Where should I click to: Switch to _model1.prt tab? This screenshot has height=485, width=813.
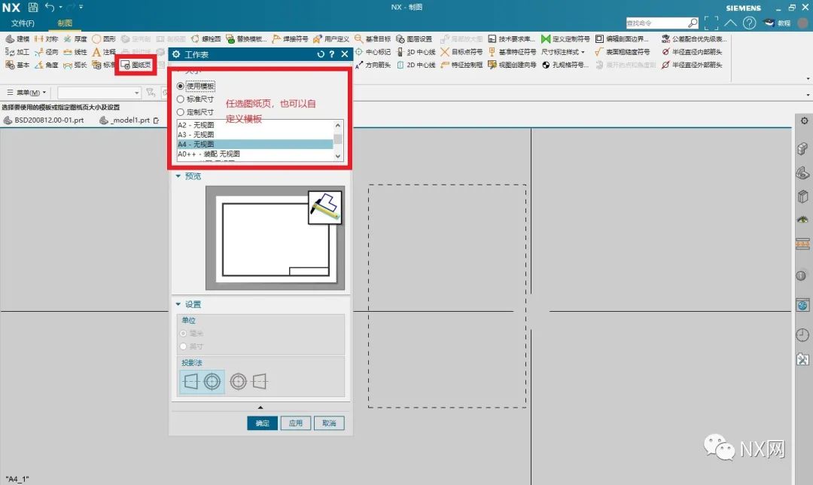pyautogui.click(x=129, y=120)
